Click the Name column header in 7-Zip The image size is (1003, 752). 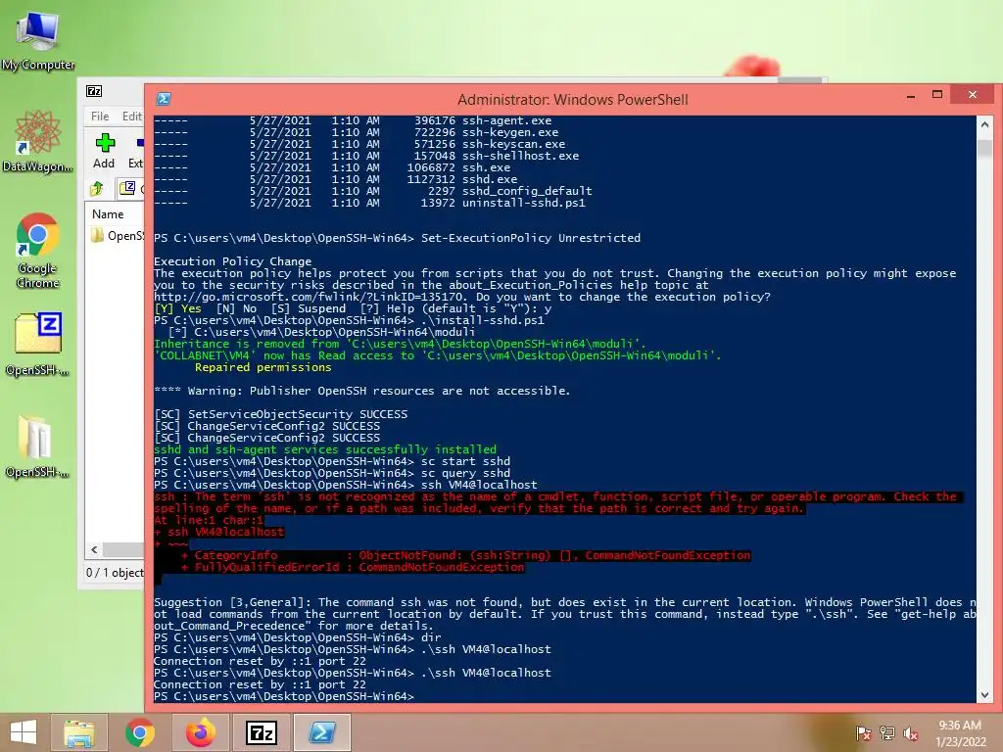tap(108, 214)
